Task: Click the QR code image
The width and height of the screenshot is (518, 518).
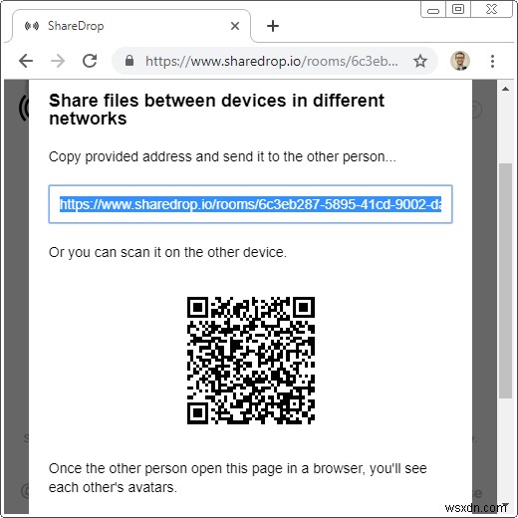Action: tap(251, 361)
